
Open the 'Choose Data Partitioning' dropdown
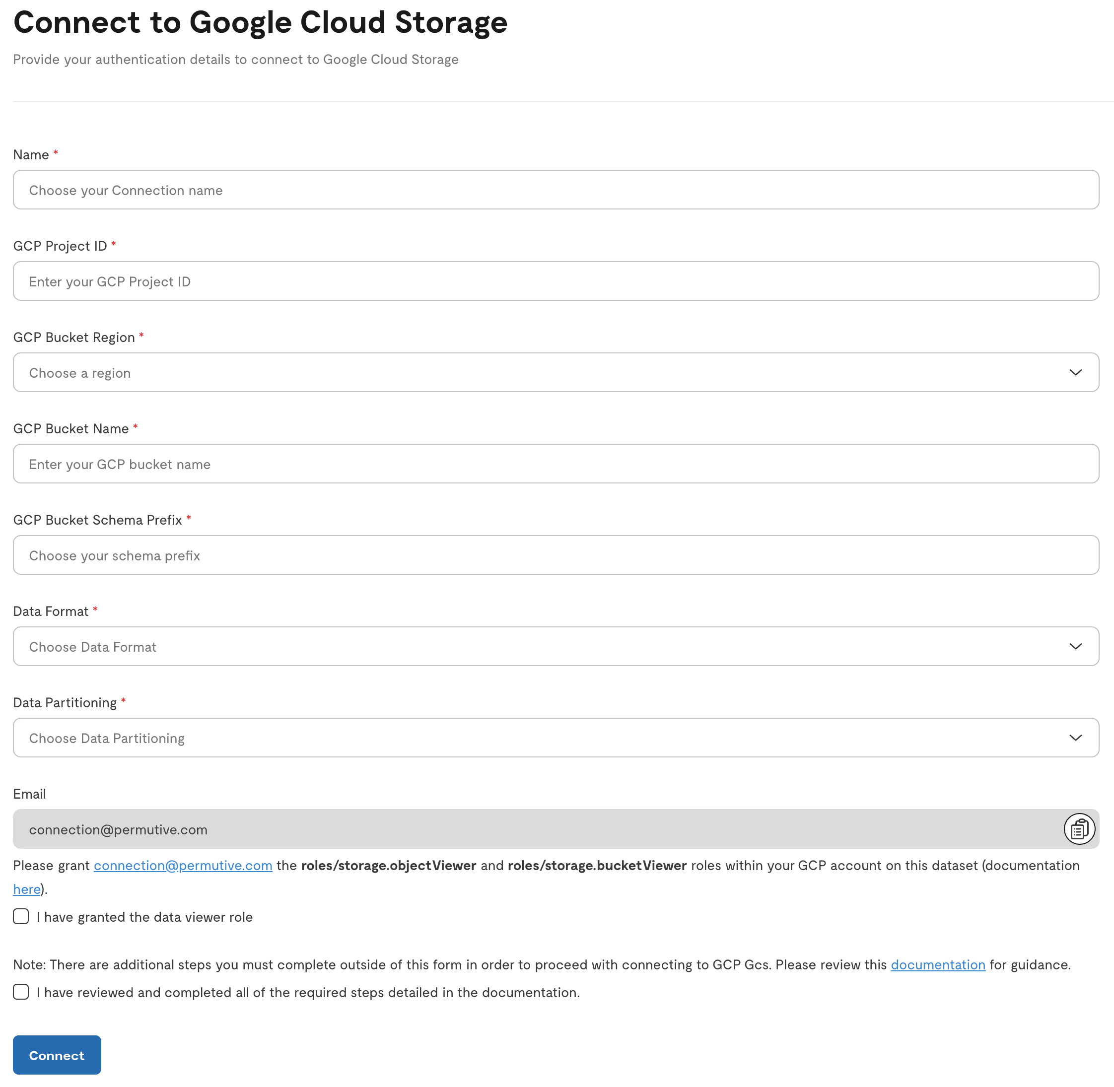click(556, 738)
